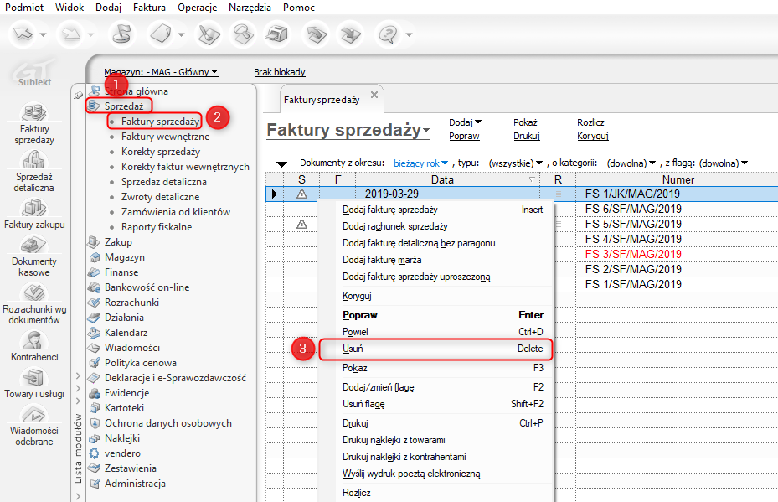778x502 pixels.
Task: Click the help question mark toolbar icon
Action: (x=388, y=34)
